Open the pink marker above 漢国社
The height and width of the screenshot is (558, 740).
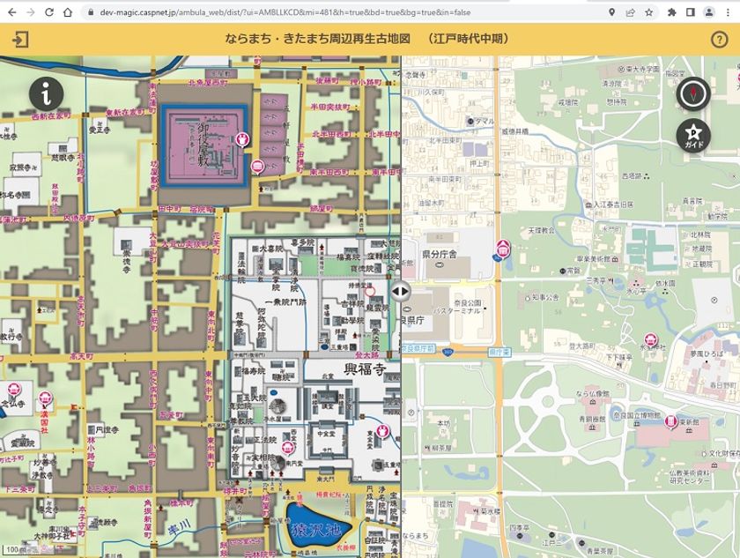[46, 398]
